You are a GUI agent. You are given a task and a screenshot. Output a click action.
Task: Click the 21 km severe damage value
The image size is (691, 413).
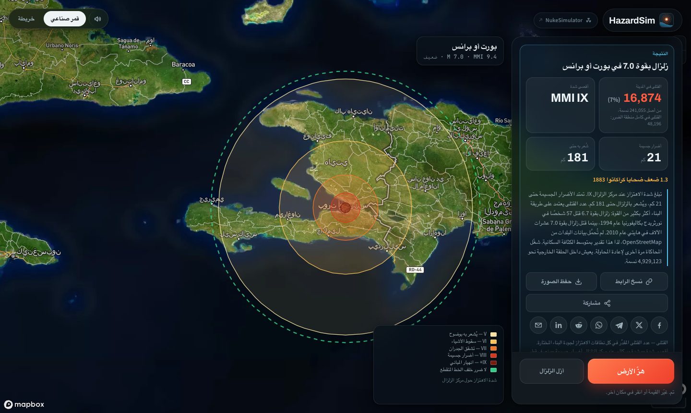point(654,158)
